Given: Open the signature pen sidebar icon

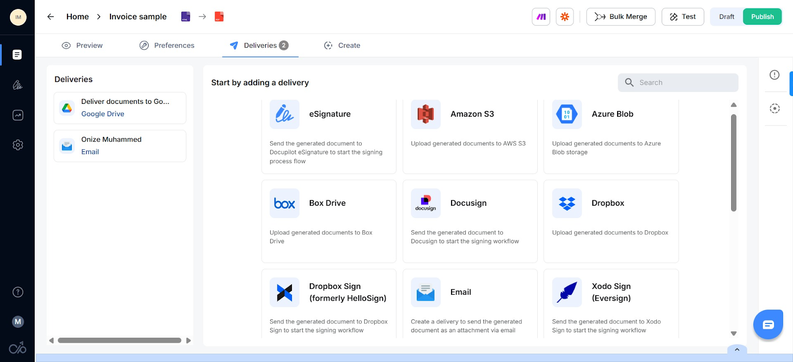Looking at the screenshot, I should 17,85.
